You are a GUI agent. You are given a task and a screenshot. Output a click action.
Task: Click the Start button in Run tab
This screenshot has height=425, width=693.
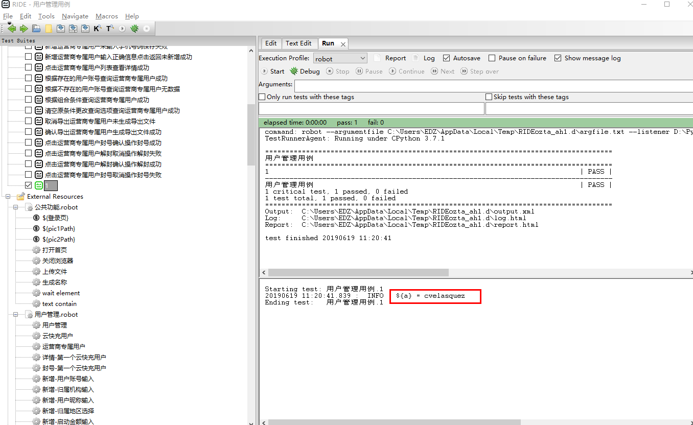pos(273,72)
